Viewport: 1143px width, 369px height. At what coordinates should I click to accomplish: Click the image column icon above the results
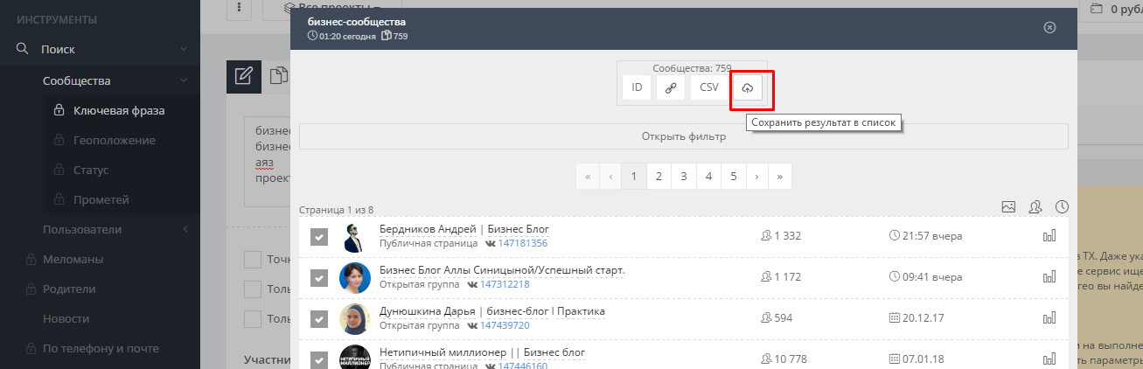tap(1008, 207)
